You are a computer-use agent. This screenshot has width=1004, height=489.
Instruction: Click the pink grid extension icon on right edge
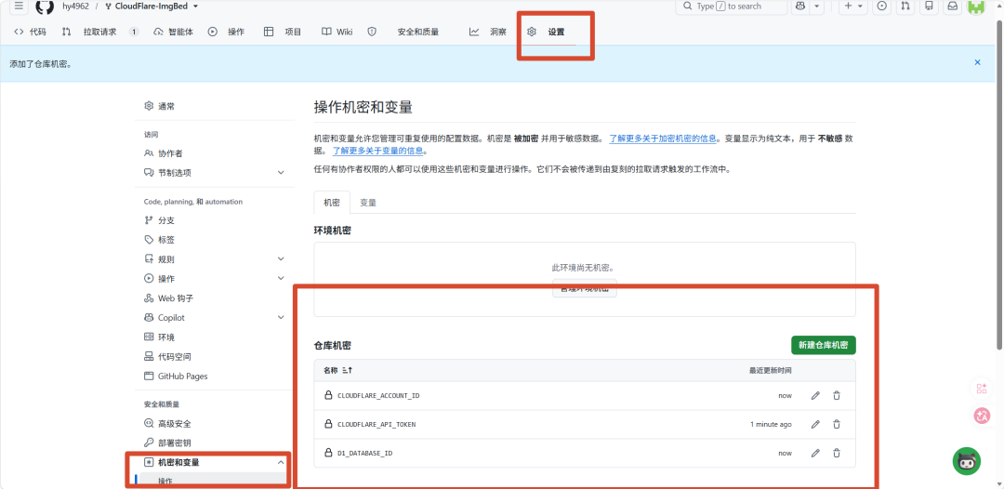982,389
